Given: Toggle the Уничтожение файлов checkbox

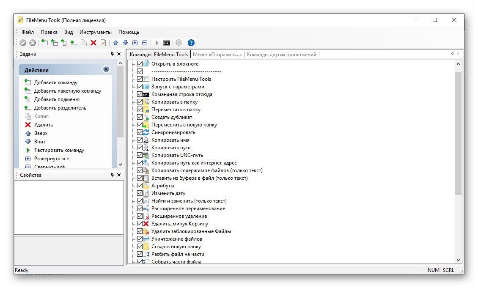Looking at the screenshot, I should 140,239.
